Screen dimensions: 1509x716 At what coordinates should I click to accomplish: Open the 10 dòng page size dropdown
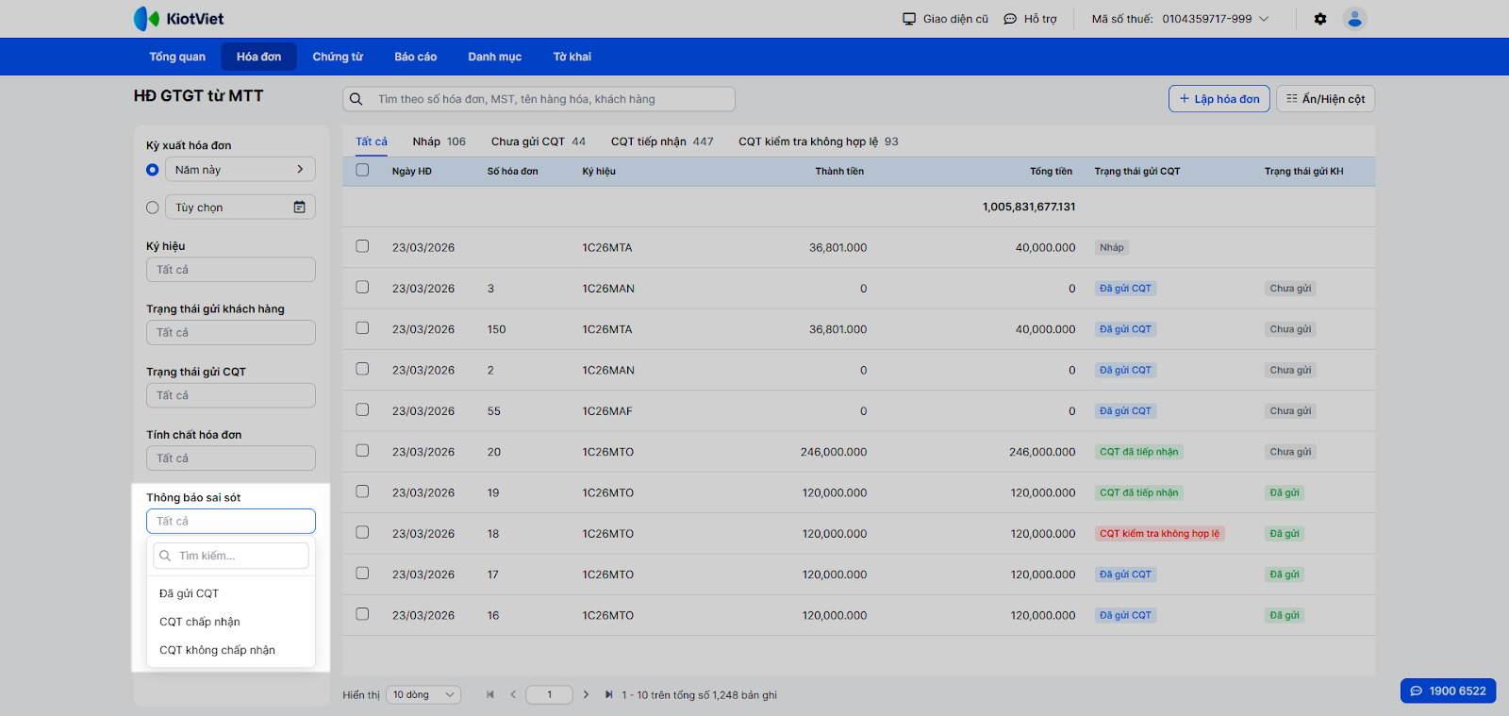click(x=423, y=695)
